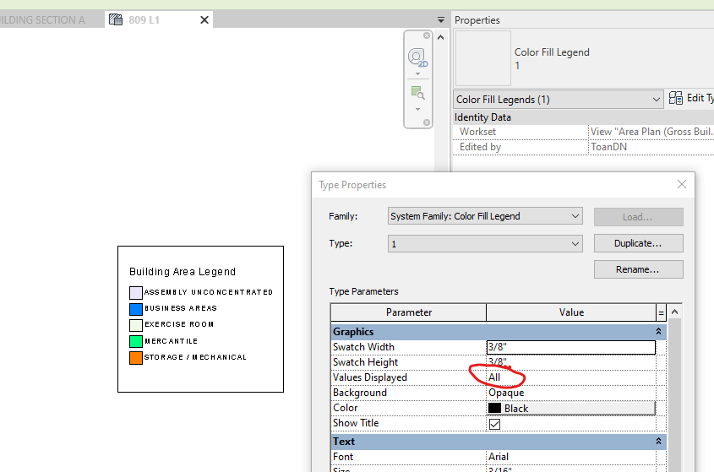Expand zoom options arrow in navigation bar
The height and width of the screenshot is (472, 714).
(x=417, y=109)
